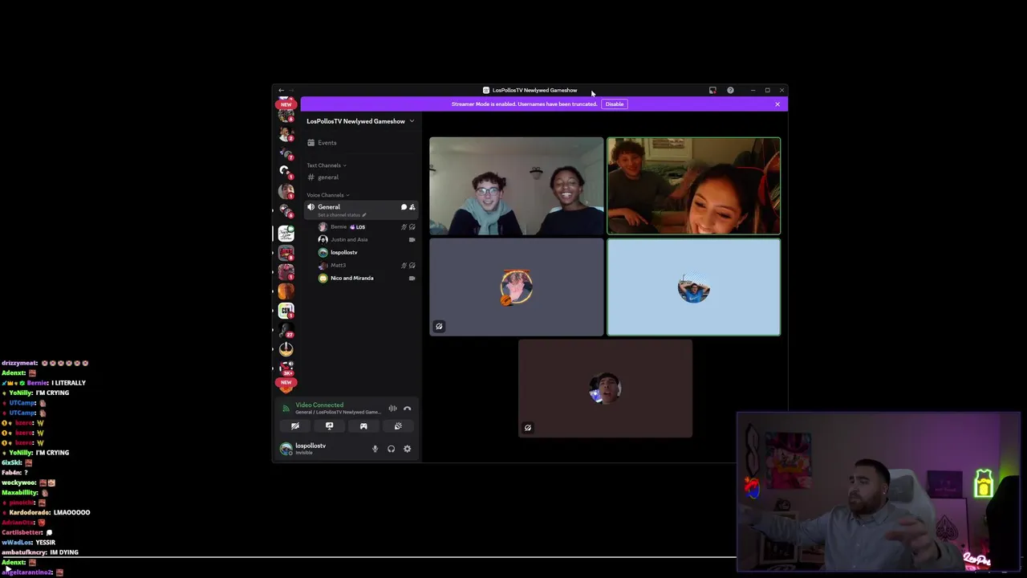Expand the LosPollosTV Newlywed Gameshow server menu

click(x=360, y=121)
